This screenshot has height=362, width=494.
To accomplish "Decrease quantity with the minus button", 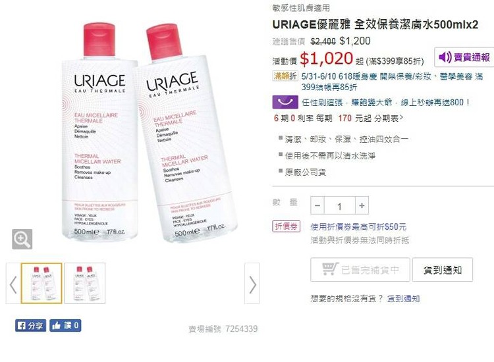I will (x=317, y=206).
